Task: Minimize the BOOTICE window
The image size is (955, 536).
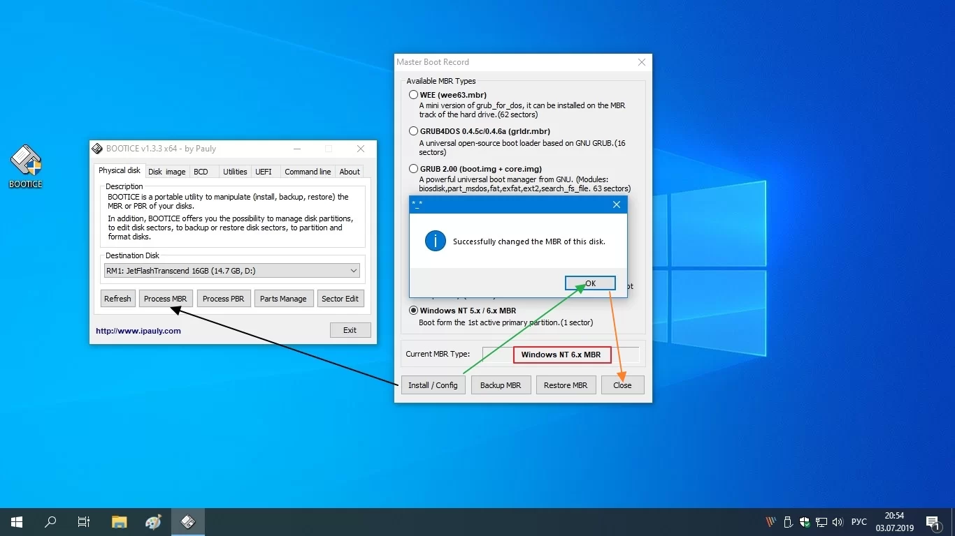Action: pyautogui.click(x=297, y=149)
